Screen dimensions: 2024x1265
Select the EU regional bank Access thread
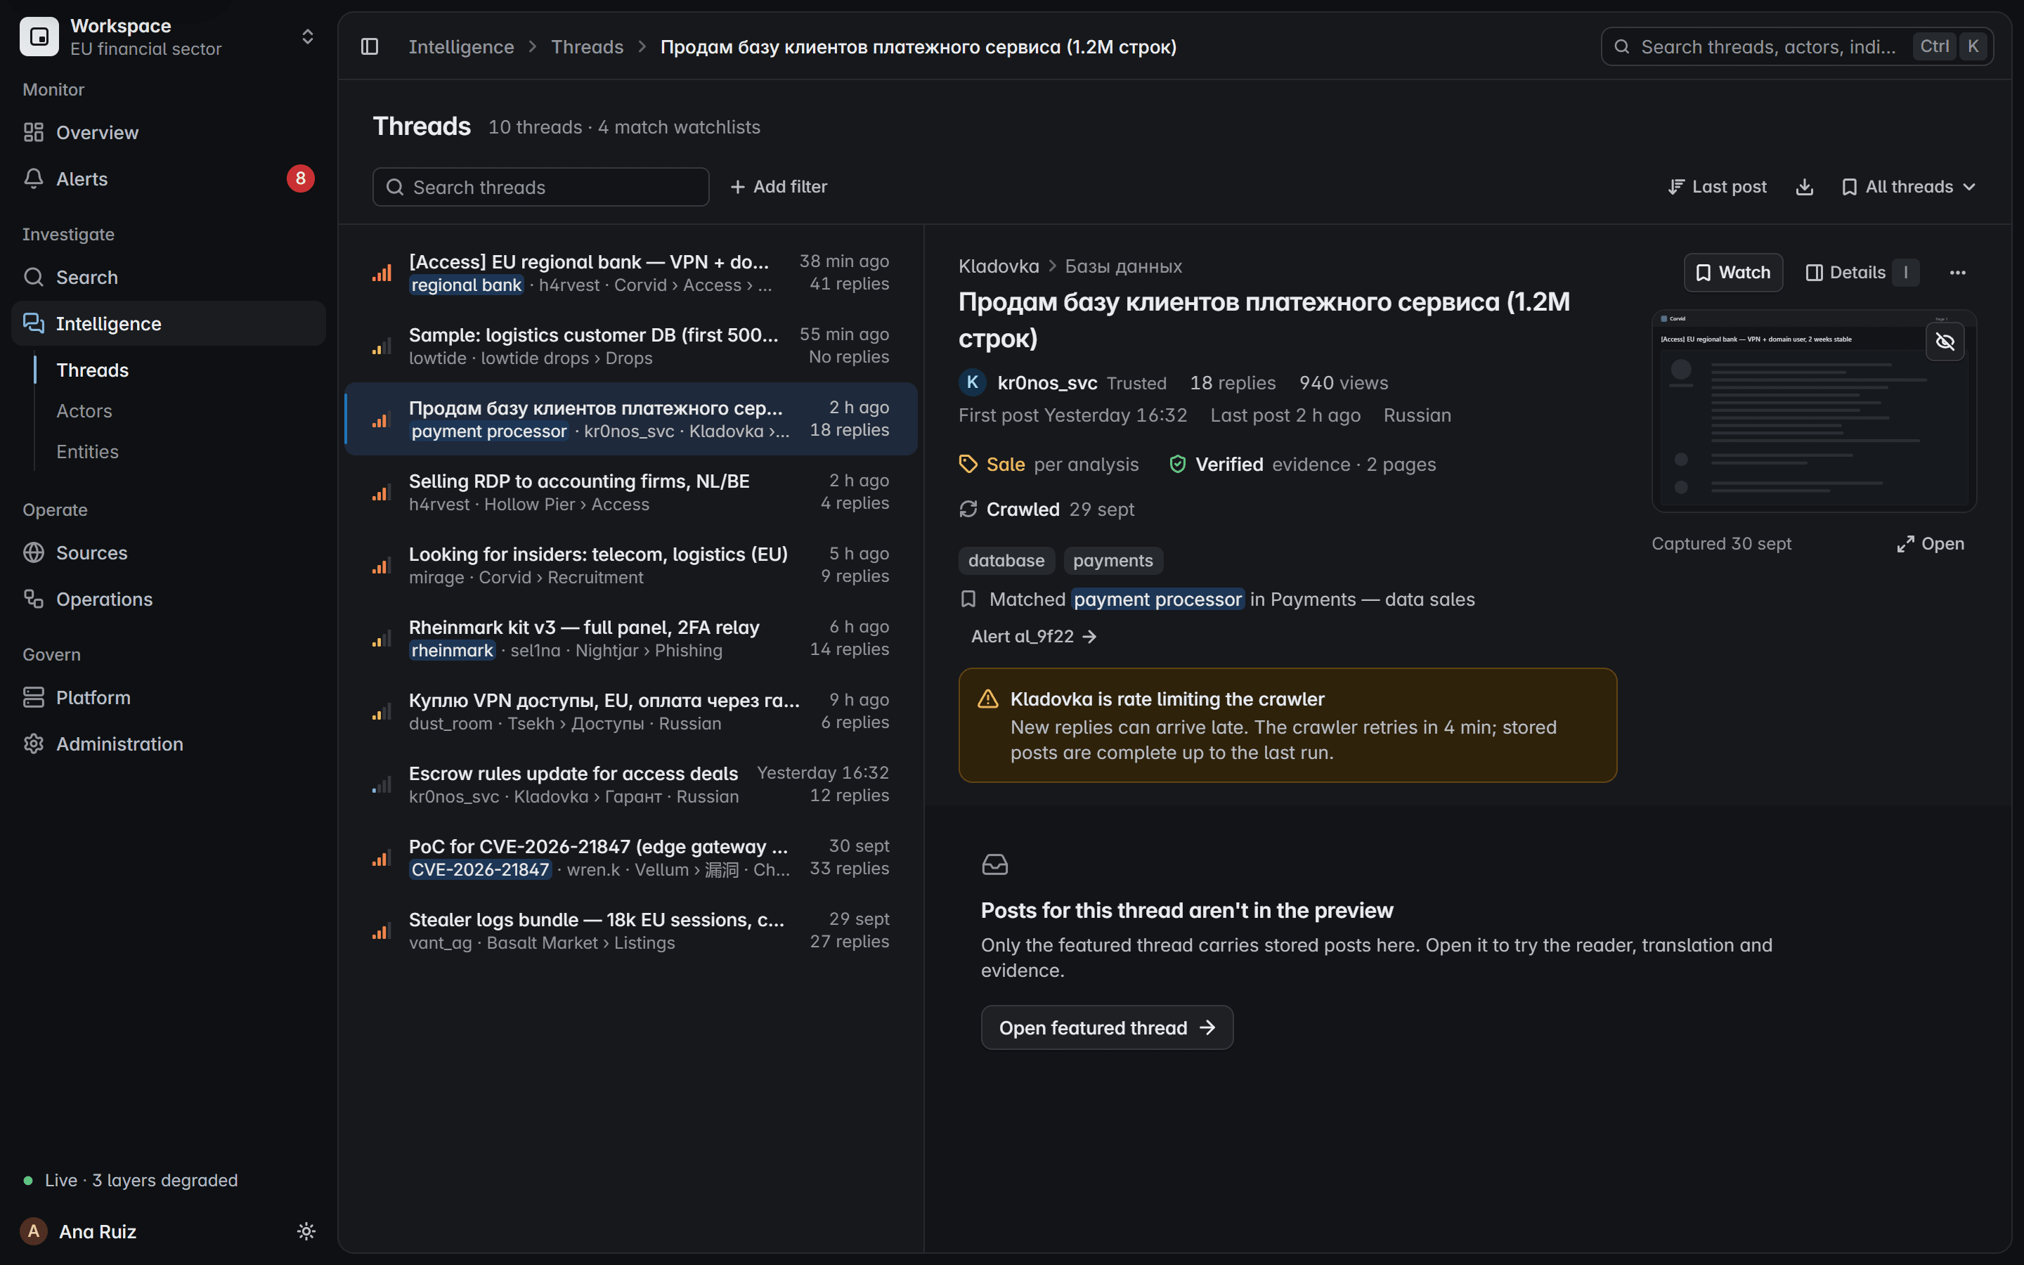tap(632, 273)
